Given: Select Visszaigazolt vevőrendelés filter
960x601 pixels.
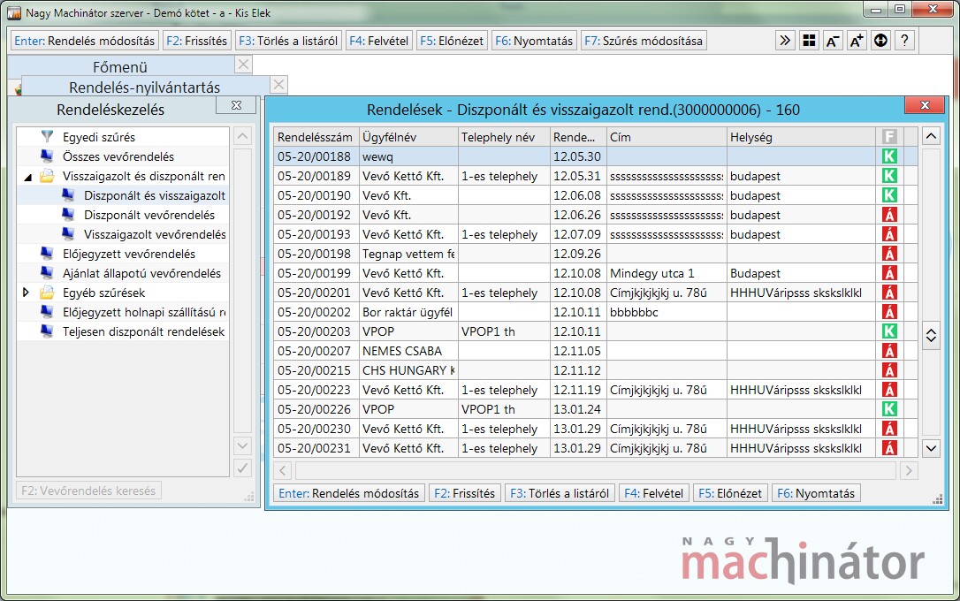Looking at the screenshot, I should [x=155, y=234].
